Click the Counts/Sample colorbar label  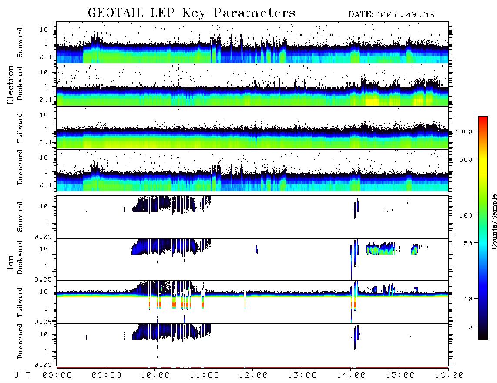[494, 221]
